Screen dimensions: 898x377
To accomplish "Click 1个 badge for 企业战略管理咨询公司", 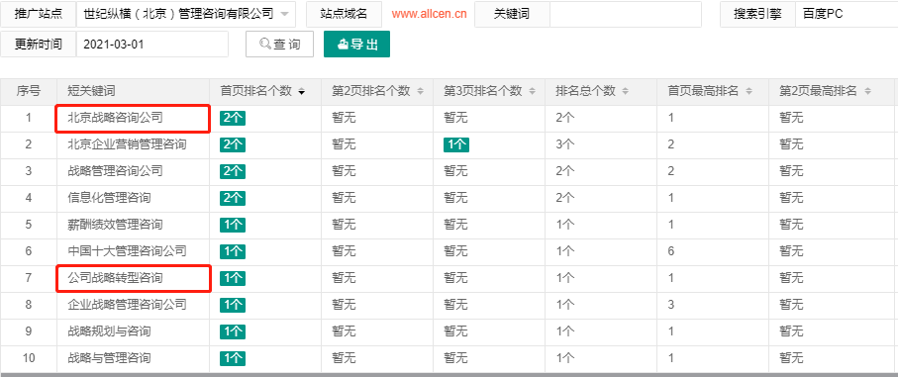I will pos(233,305).
